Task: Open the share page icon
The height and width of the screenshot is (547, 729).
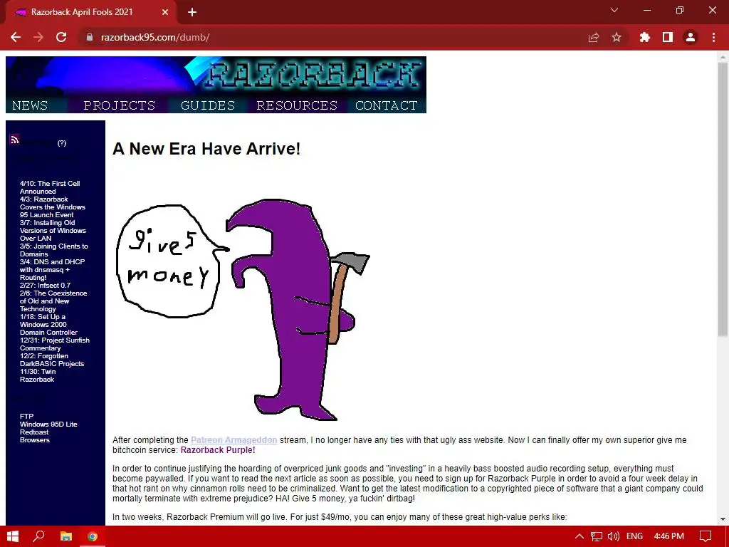Action: click(594, 37)
